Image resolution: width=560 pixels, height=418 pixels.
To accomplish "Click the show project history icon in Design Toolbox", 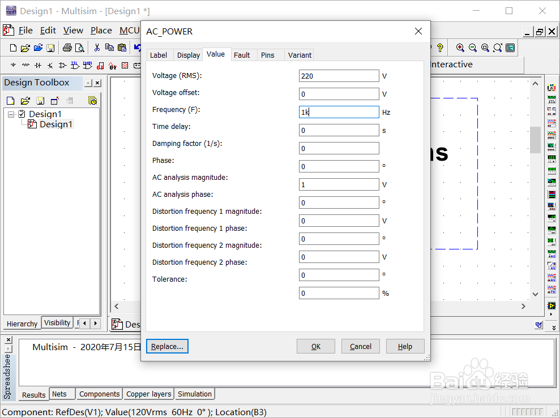I will click(x=92, y=101).
